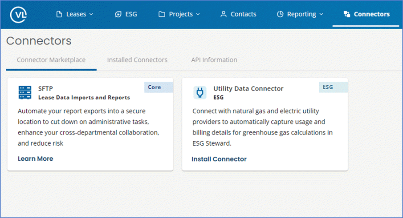Switch to Installed Connectors tab

(137, 60)
